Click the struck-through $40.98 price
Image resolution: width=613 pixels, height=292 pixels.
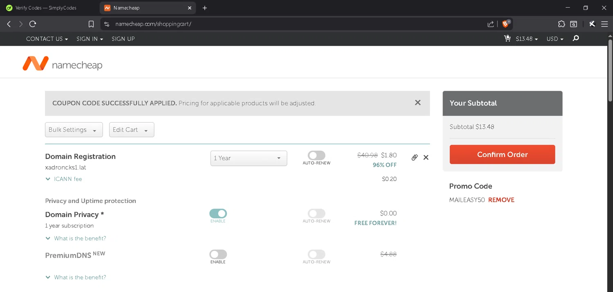click(367, 155)
